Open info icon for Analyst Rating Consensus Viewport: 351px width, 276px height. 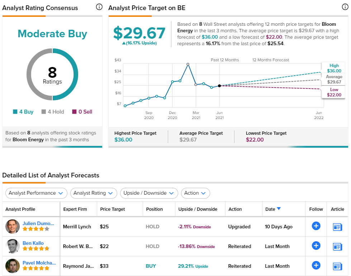point(99,7)
